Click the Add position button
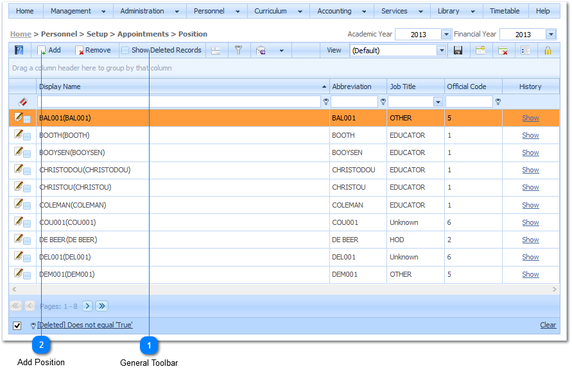 tap(49, 50)
